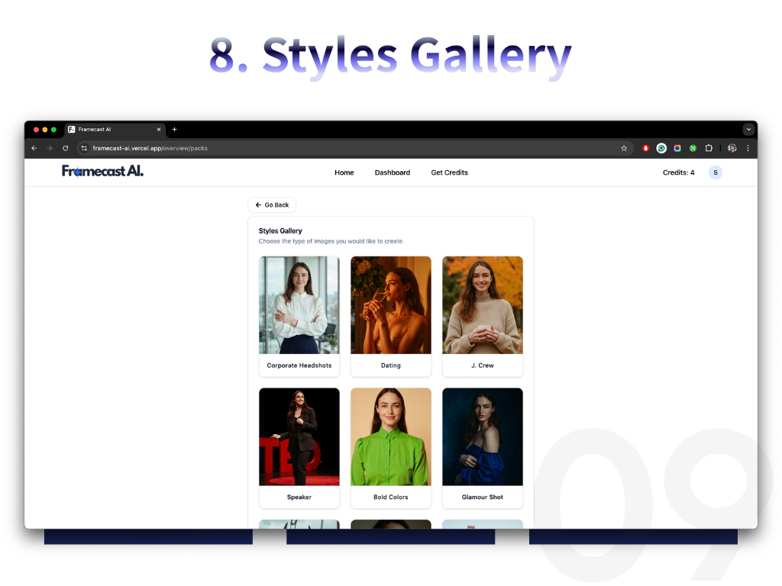Click the 'Choose the type of images' subtitle
This screenshot has height=586, width=782.
click(331, 241)
